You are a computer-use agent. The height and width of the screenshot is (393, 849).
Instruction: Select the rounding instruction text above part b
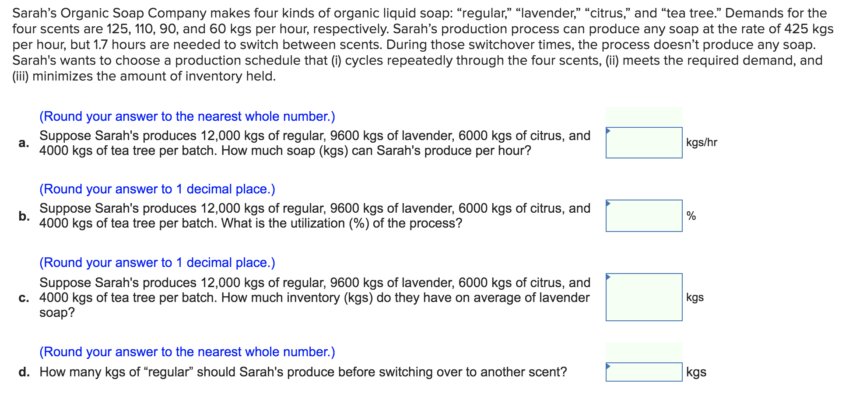pyautogui.click(x=157, y=189)
